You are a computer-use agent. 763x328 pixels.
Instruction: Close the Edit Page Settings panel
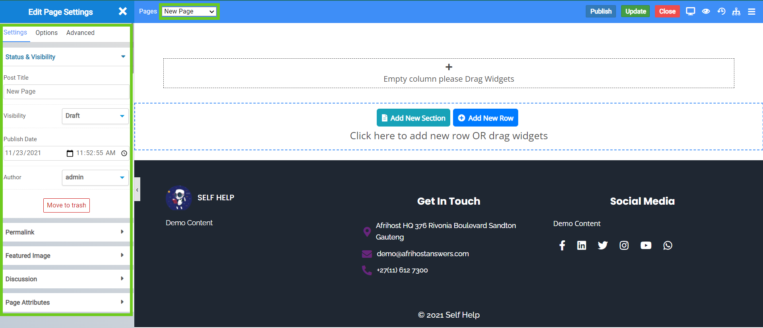coord(123,12)
